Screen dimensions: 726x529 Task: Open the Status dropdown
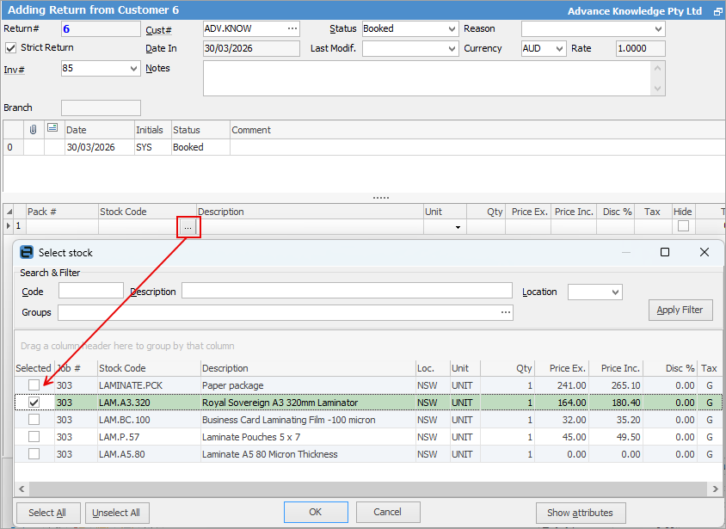coord(452,29)
